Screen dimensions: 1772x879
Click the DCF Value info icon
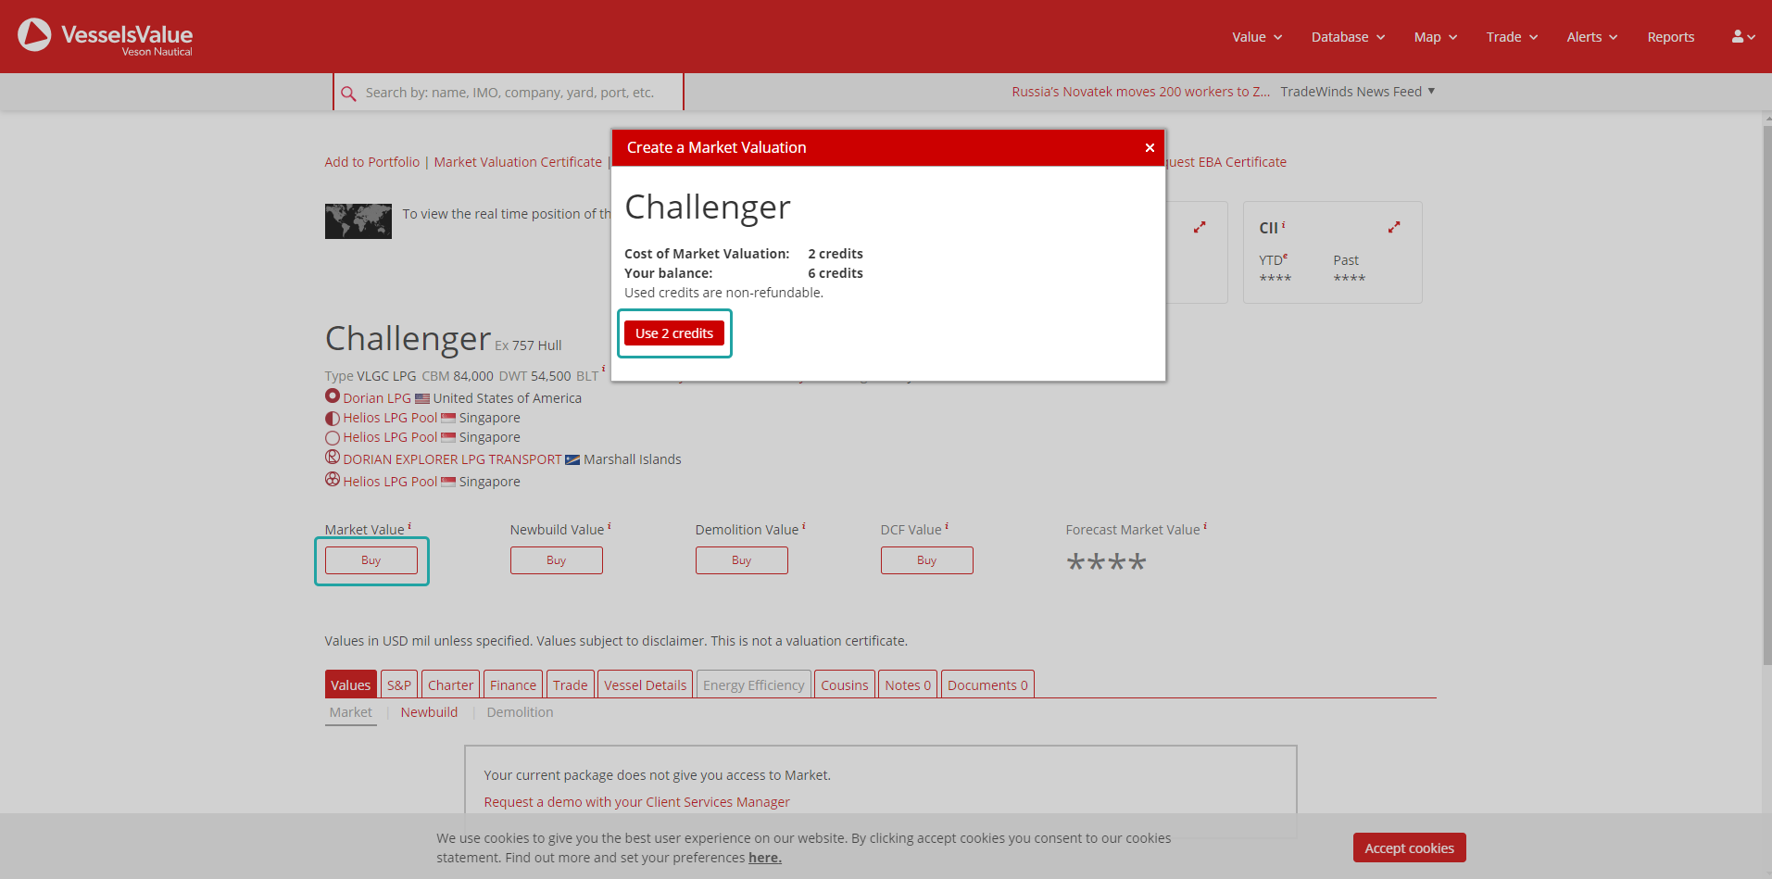[x=947, y=526]
